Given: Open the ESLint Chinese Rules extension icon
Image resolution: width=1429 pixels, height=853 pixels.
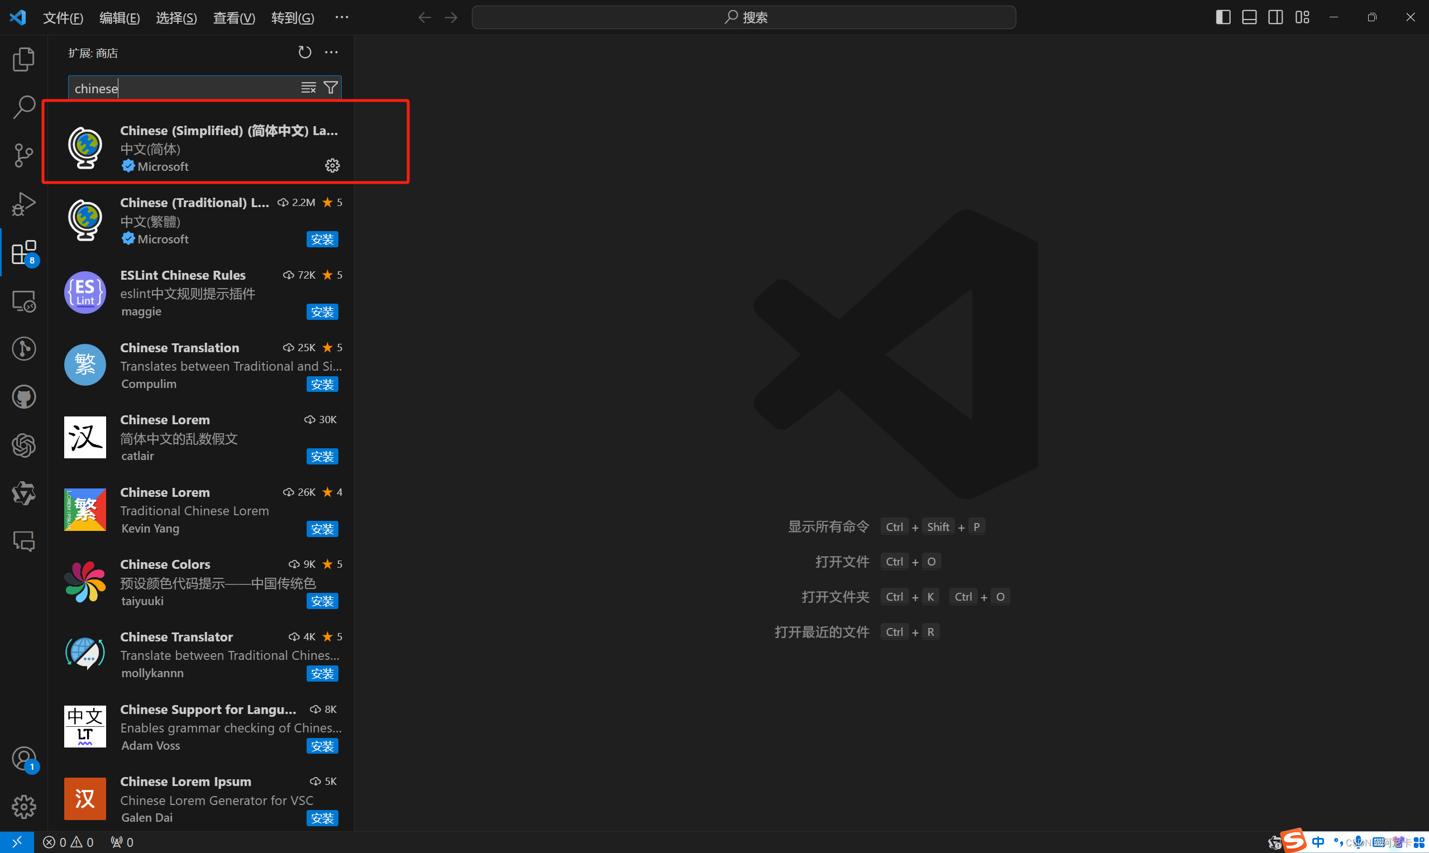Looking at the screenshot, I should tap(85, 293).
